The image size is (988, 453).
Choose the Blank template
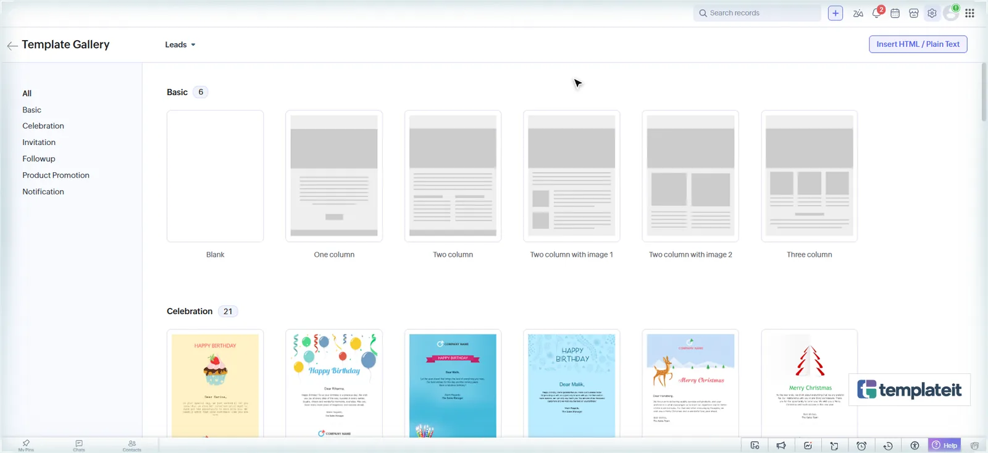click(215, 176)
